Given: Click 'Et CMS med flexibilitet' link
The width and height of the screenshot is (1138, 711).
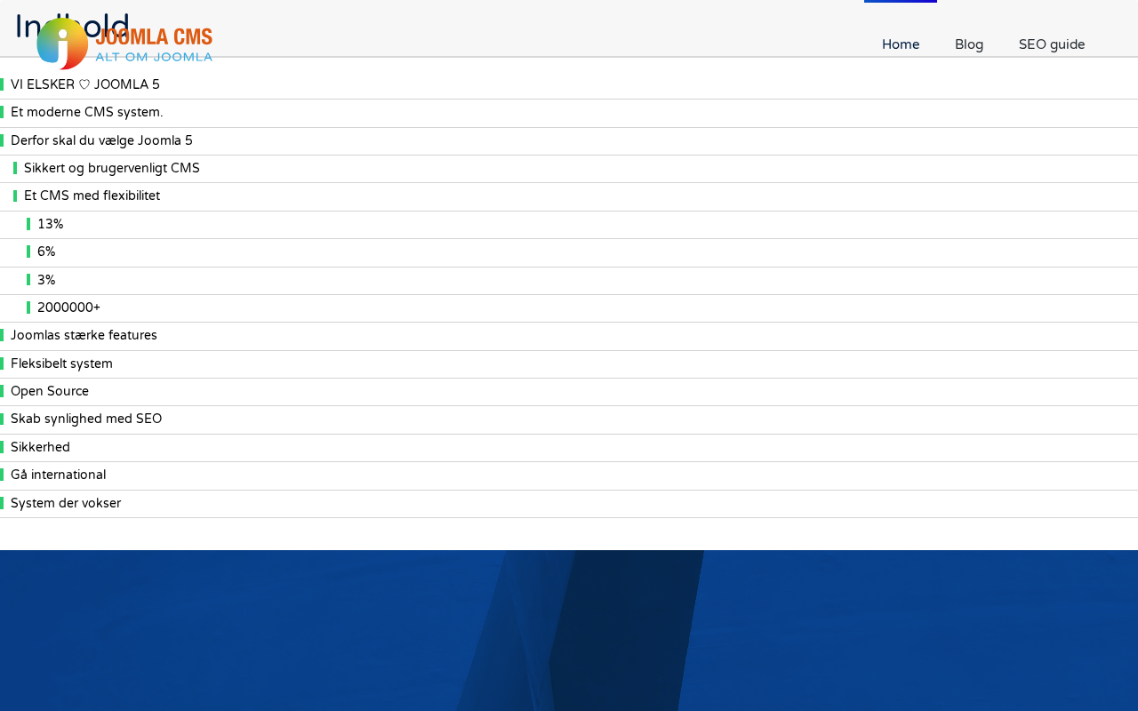Looking at the screenshot, I should (92, 196).
